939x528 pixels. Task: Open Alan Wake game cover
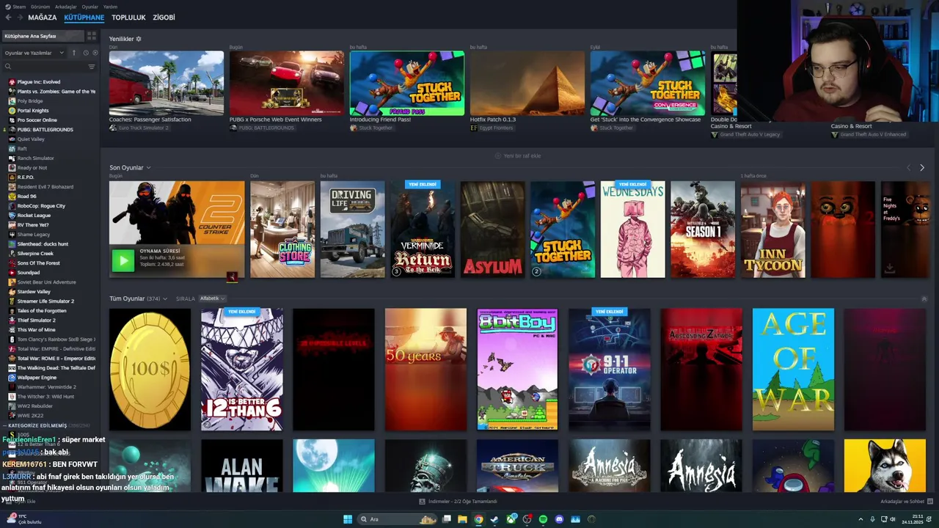tap(242, 466)
